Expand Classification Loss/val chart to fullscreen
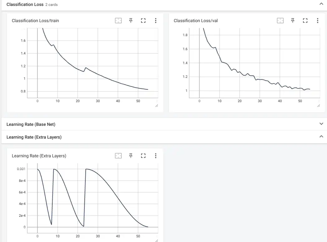This screenshot has height=242, width=327. tap(305, 21)
